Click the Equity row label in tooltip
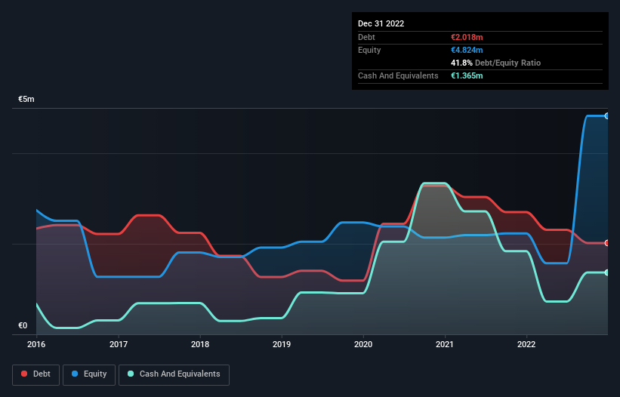The image size is (620, 397). [x=369, y=50]
